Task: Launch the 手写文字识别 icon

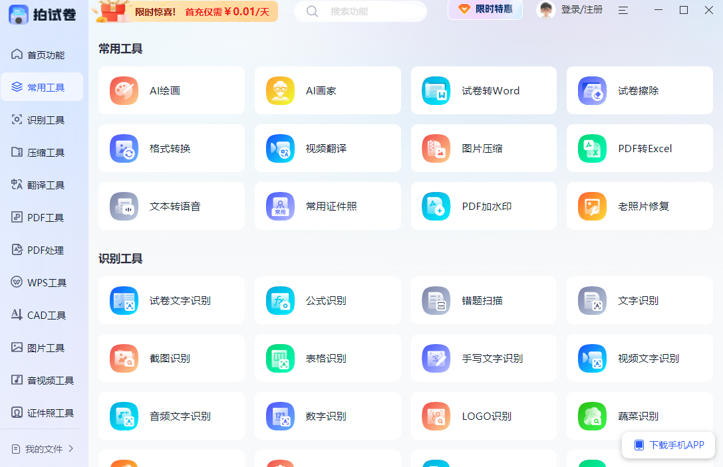Action: (x=436, y=359)
